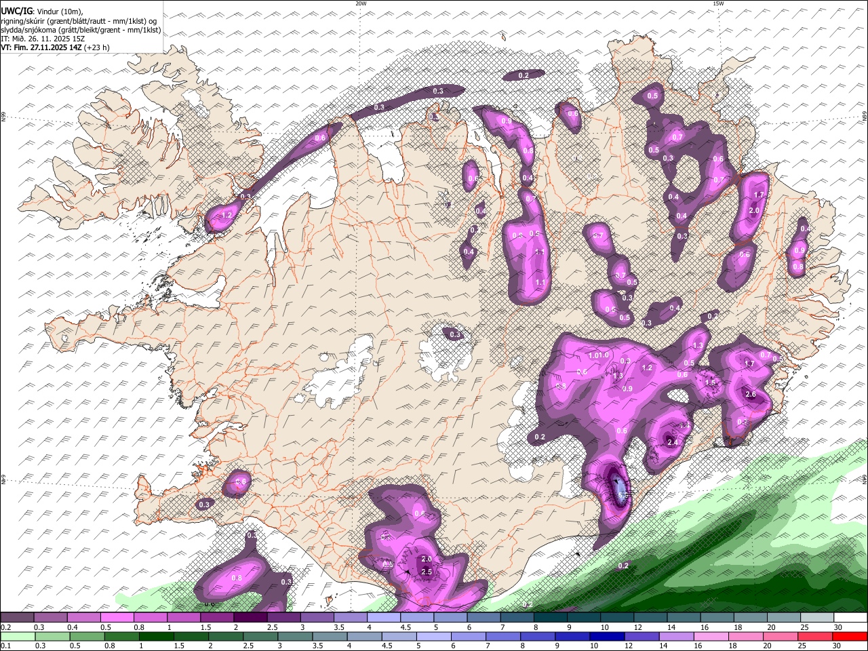Click the 'IT: Mið. 26. 11. 2025 15Z' line
Screen dimensions: 868x651
click(43, 39)
